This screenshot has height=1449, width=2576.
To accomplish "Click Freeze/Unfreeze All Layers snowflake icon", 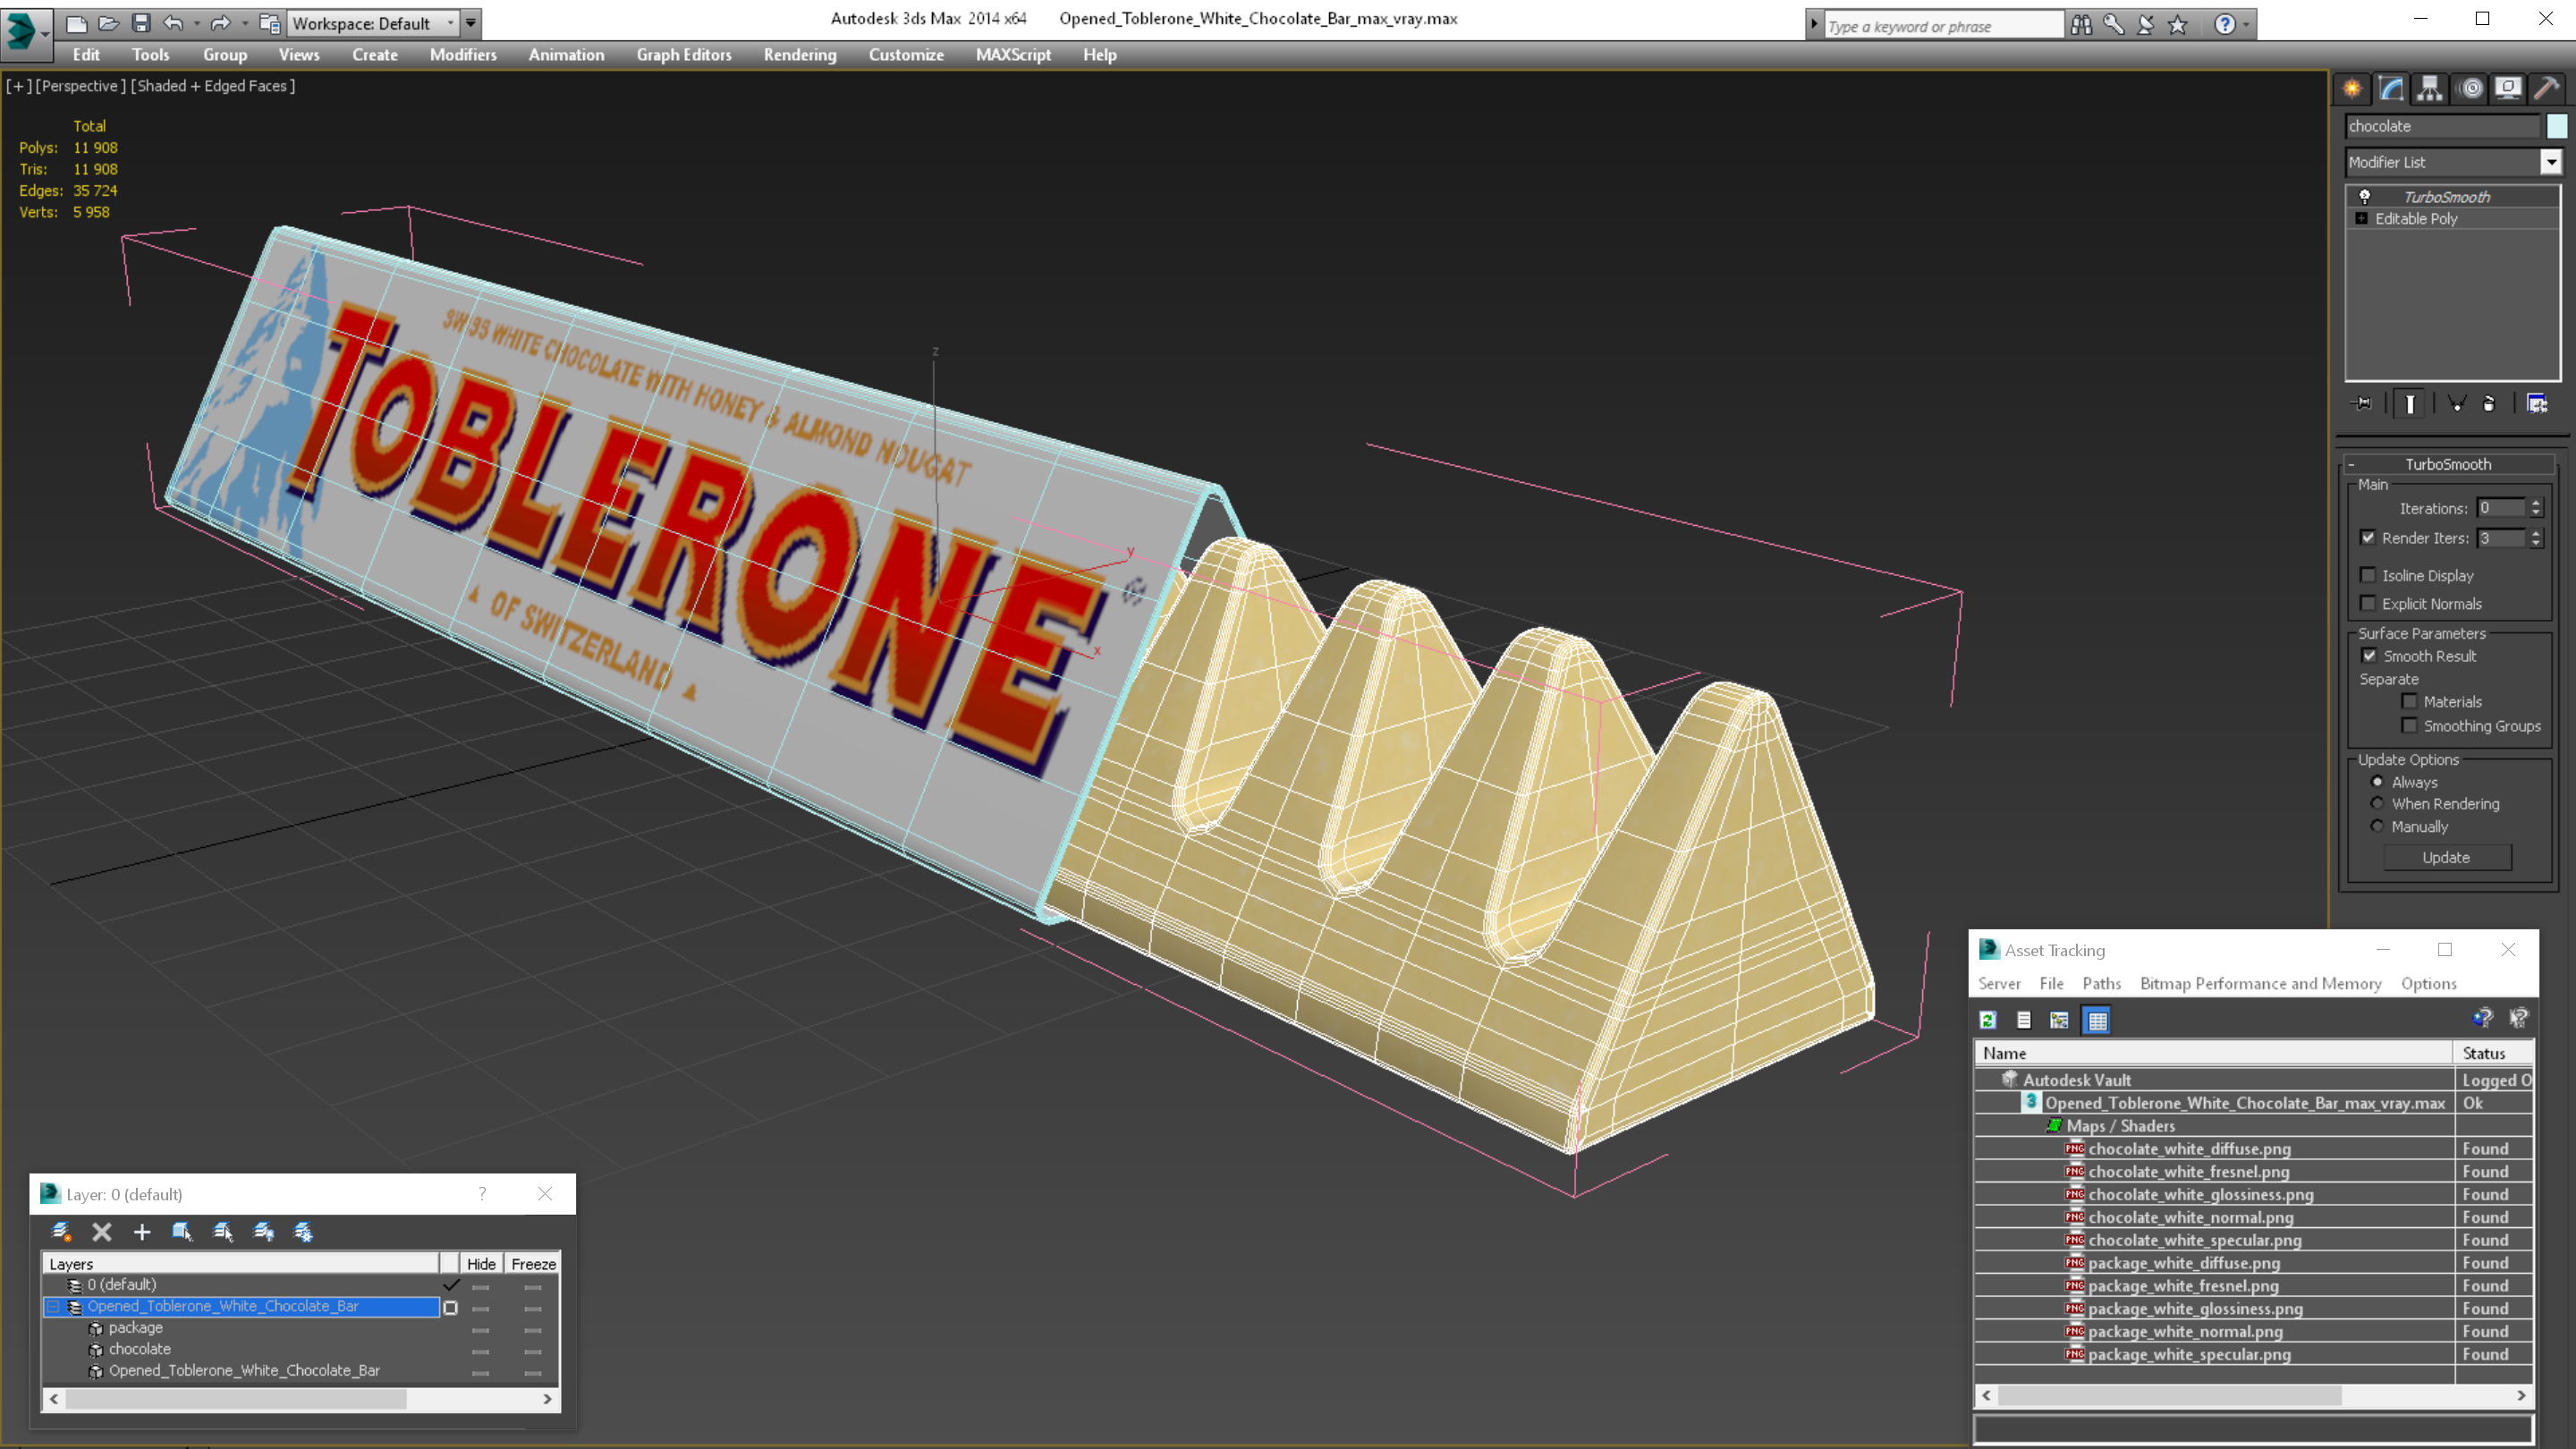I will coord(303,1232).
